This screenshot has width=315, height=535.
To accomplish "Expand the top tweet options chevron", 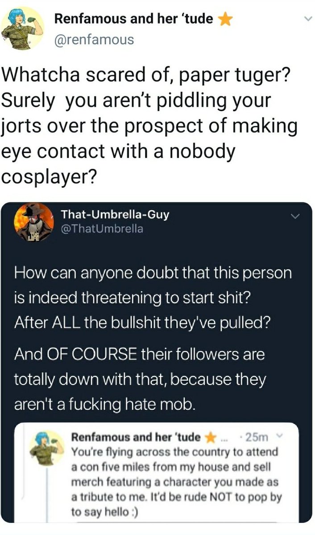I will tap(307, 20).
